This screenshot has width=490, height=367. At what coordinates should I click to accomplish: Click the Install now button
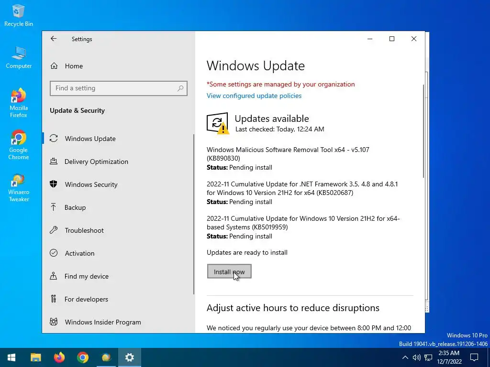pyautogui.click(x=229, y=271)
